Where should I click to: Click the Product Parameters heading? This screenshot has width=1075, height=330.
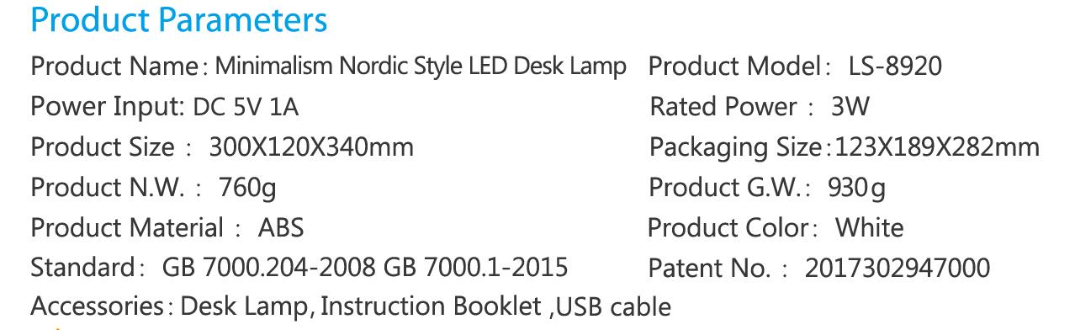178,20
